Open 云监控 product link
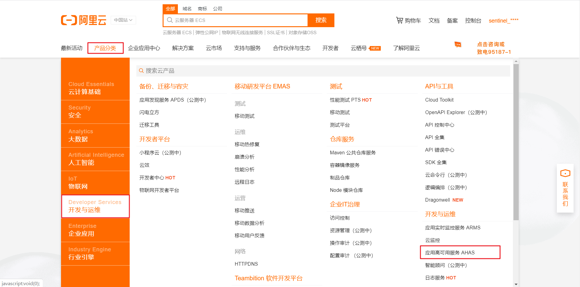 coord(433,240)
